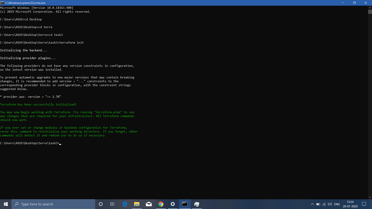Screen dimensions: 372x209
Task: Click the 'terraform init' command line
Action: (42, 42)
